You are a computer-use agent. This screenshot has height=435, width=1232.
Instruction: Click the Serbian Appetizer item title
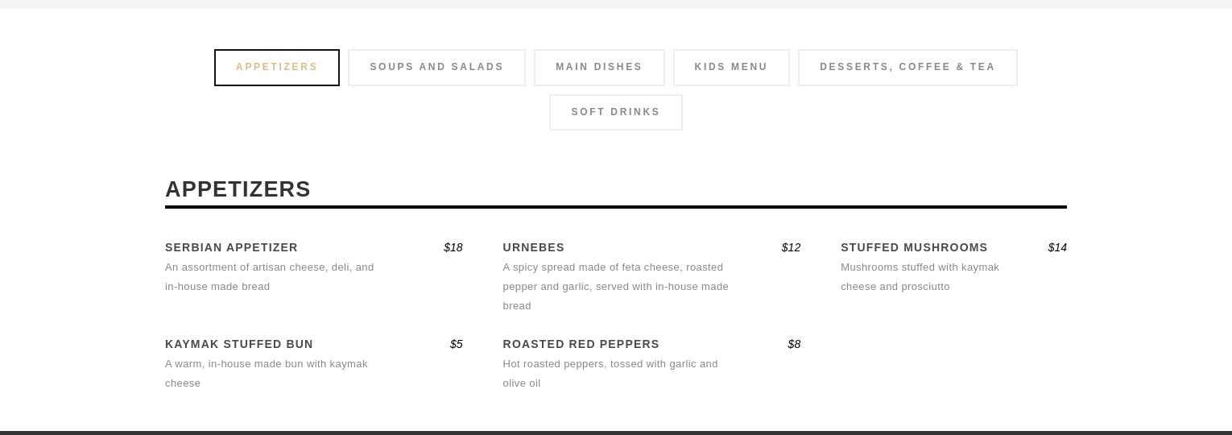[231, 247]
